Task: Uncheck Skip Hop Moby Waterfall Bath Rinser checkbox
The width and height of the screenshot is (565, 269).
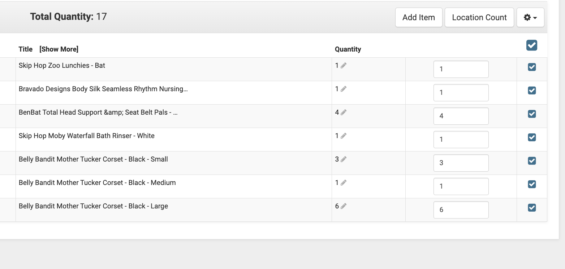Action: pyautogui.click(x=532, y=137)
